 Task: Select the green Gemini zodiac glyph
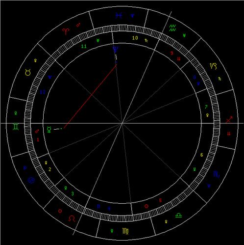pos(16,127)
